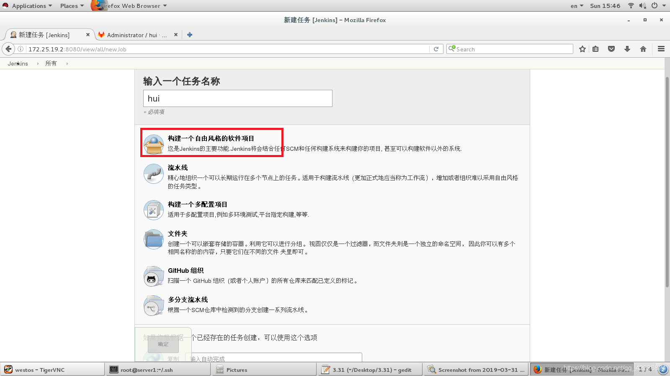This screenshot has width=670, height=376.
Task: Select the GitHub 组织 octocat icon
Action: pyautogui.click(x=154, y=276)
